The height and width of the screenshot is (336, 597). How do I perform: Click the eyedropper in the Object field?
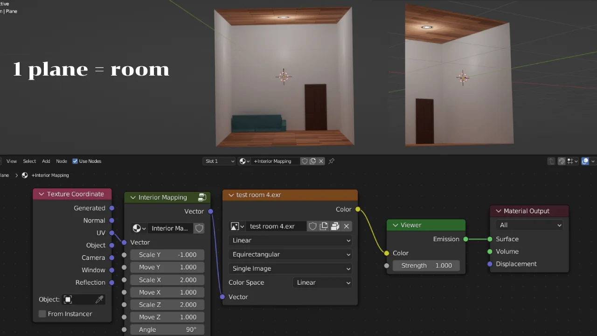click(x=99, y=300)
